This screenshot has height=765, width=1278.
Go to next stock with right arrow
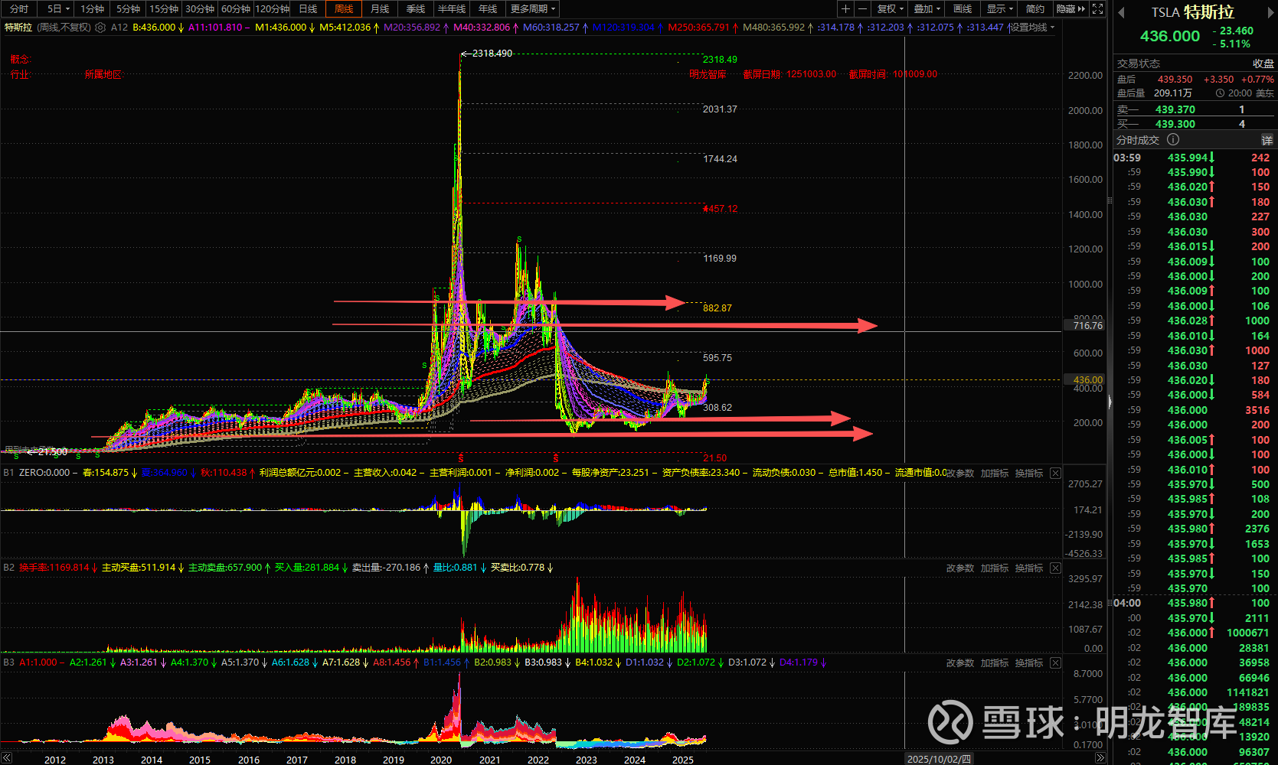pos(1268,12)
